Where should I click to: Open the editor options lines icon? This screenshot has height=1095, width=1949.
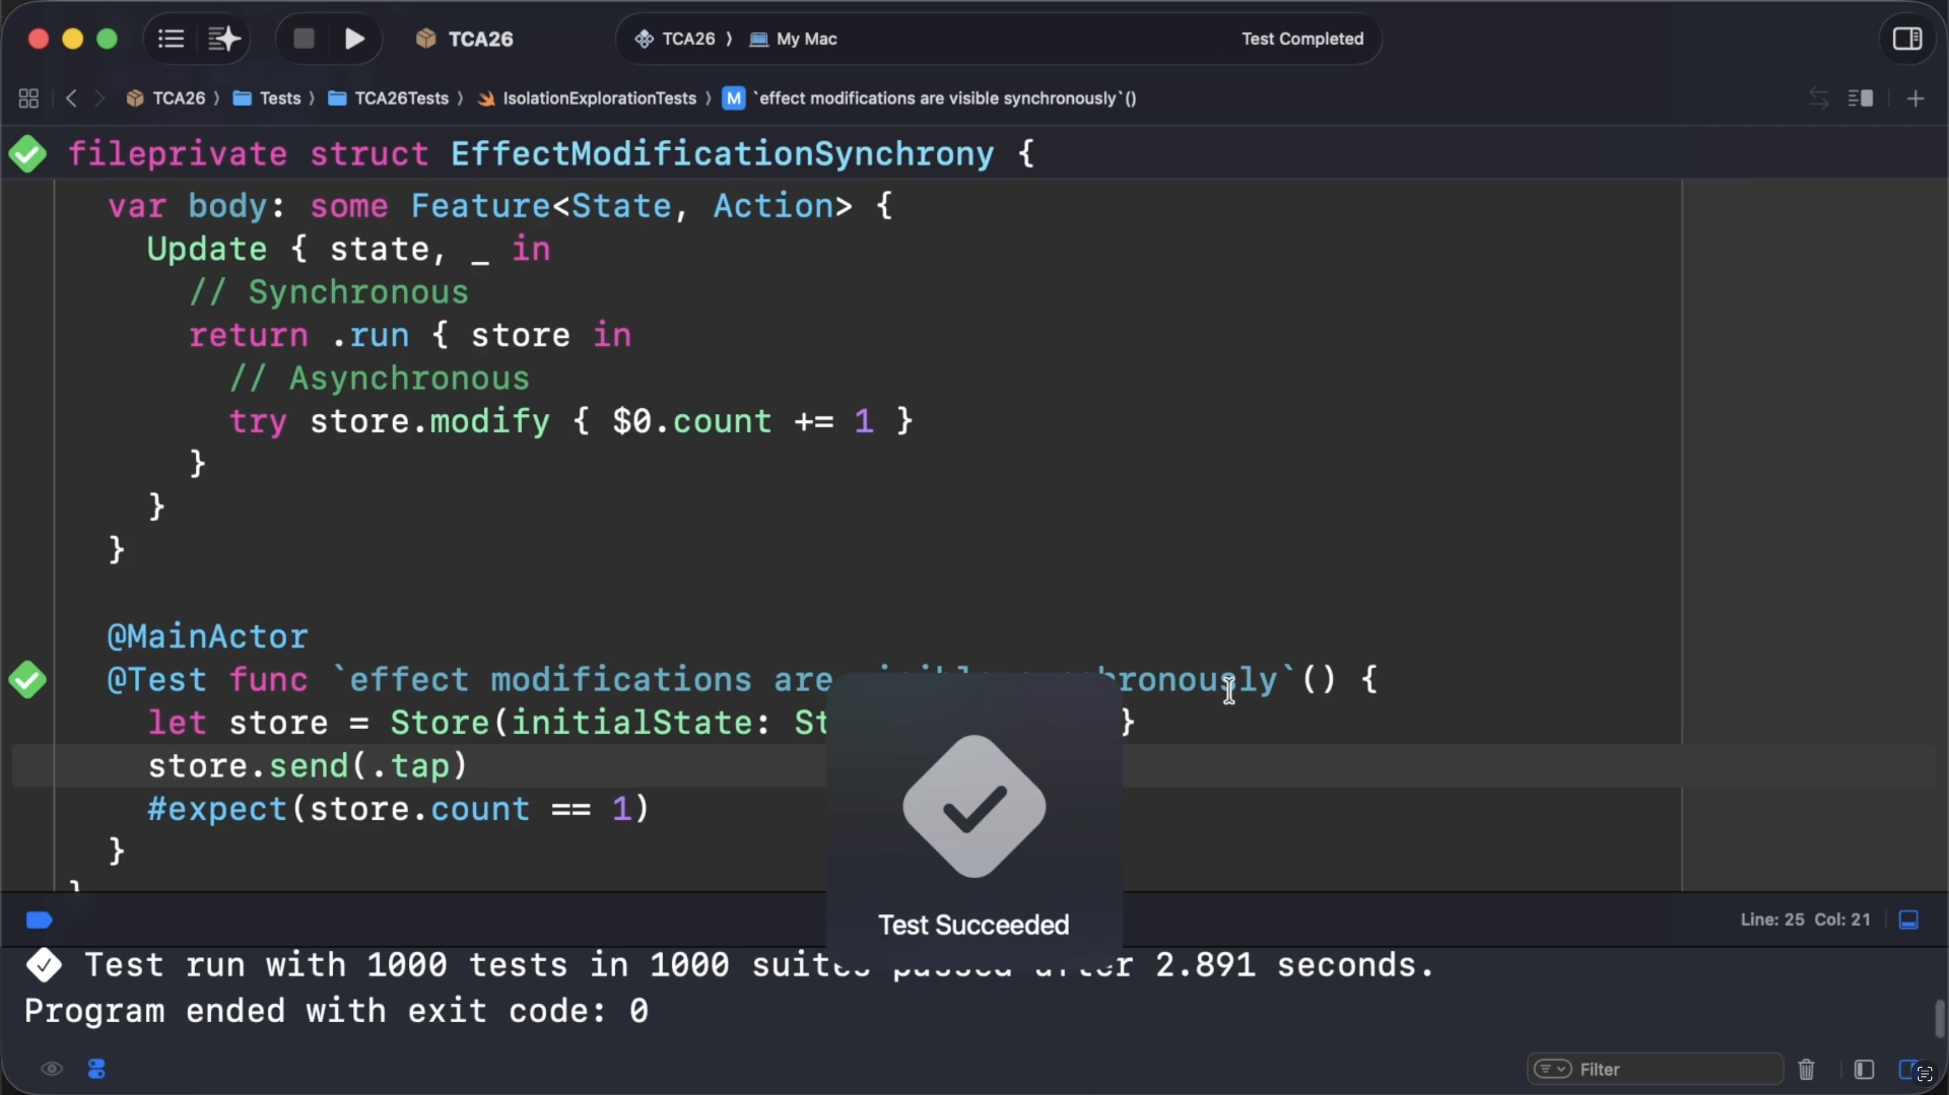1860,98
